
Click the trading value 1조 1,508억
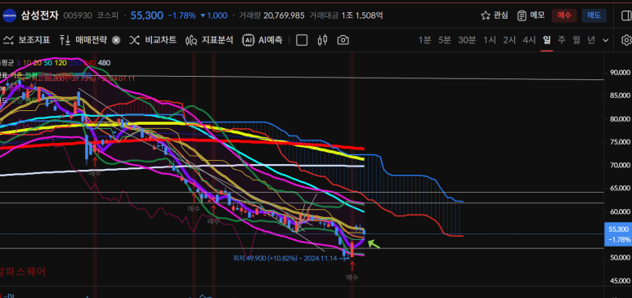point(362,16)
